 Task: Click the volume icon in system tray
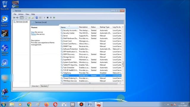click(x=168, y=104)
